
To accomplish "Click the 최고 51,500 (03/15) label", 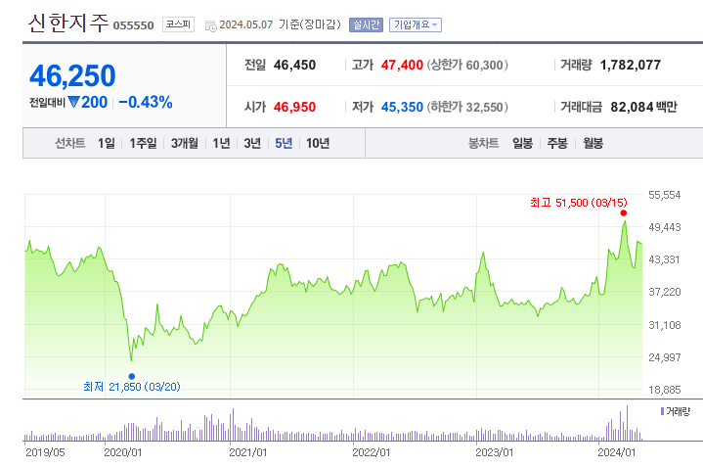I will 579,203.
